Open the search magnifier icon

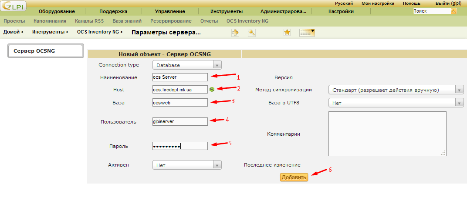tap(252, 33)
